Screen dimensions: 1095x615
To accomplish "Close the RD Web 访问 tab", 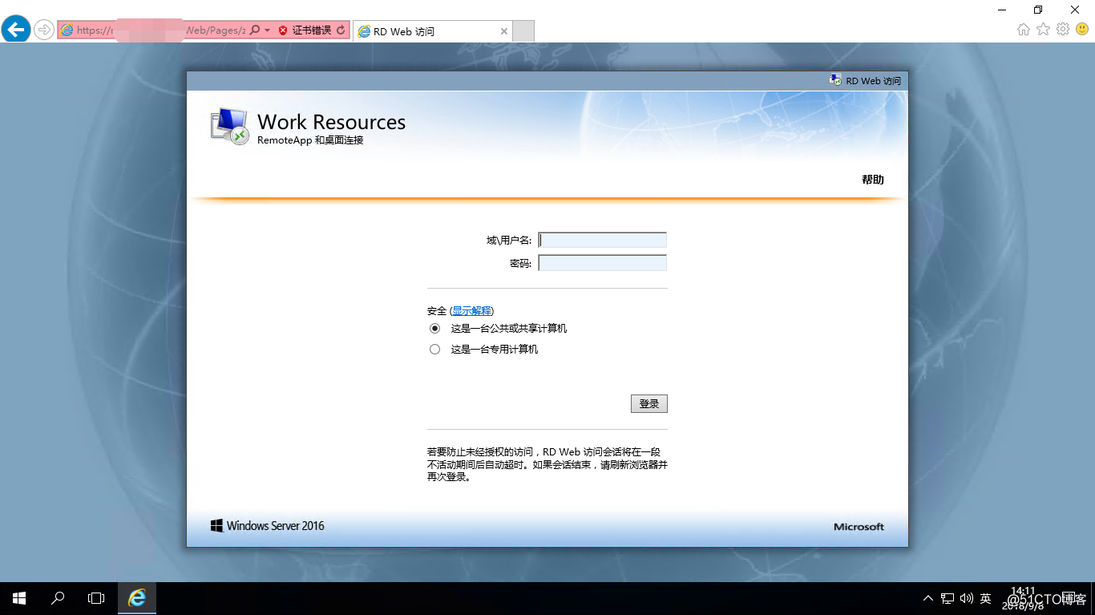I will (x=504, y=31).
